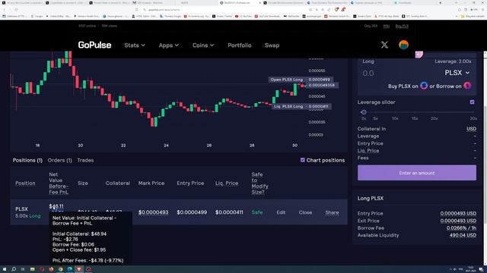Image resolution: width=487 pixels, height=273 pixels.
Task: Click the pink Borrow on icon
Action: [x=467, y=86]
